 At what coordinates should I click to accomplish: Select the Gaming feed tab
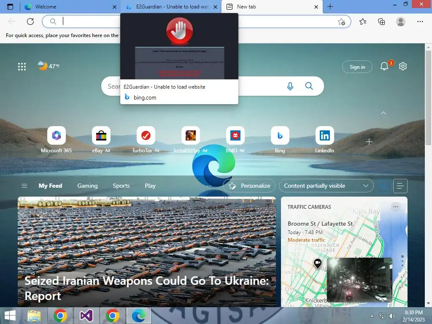87,186
